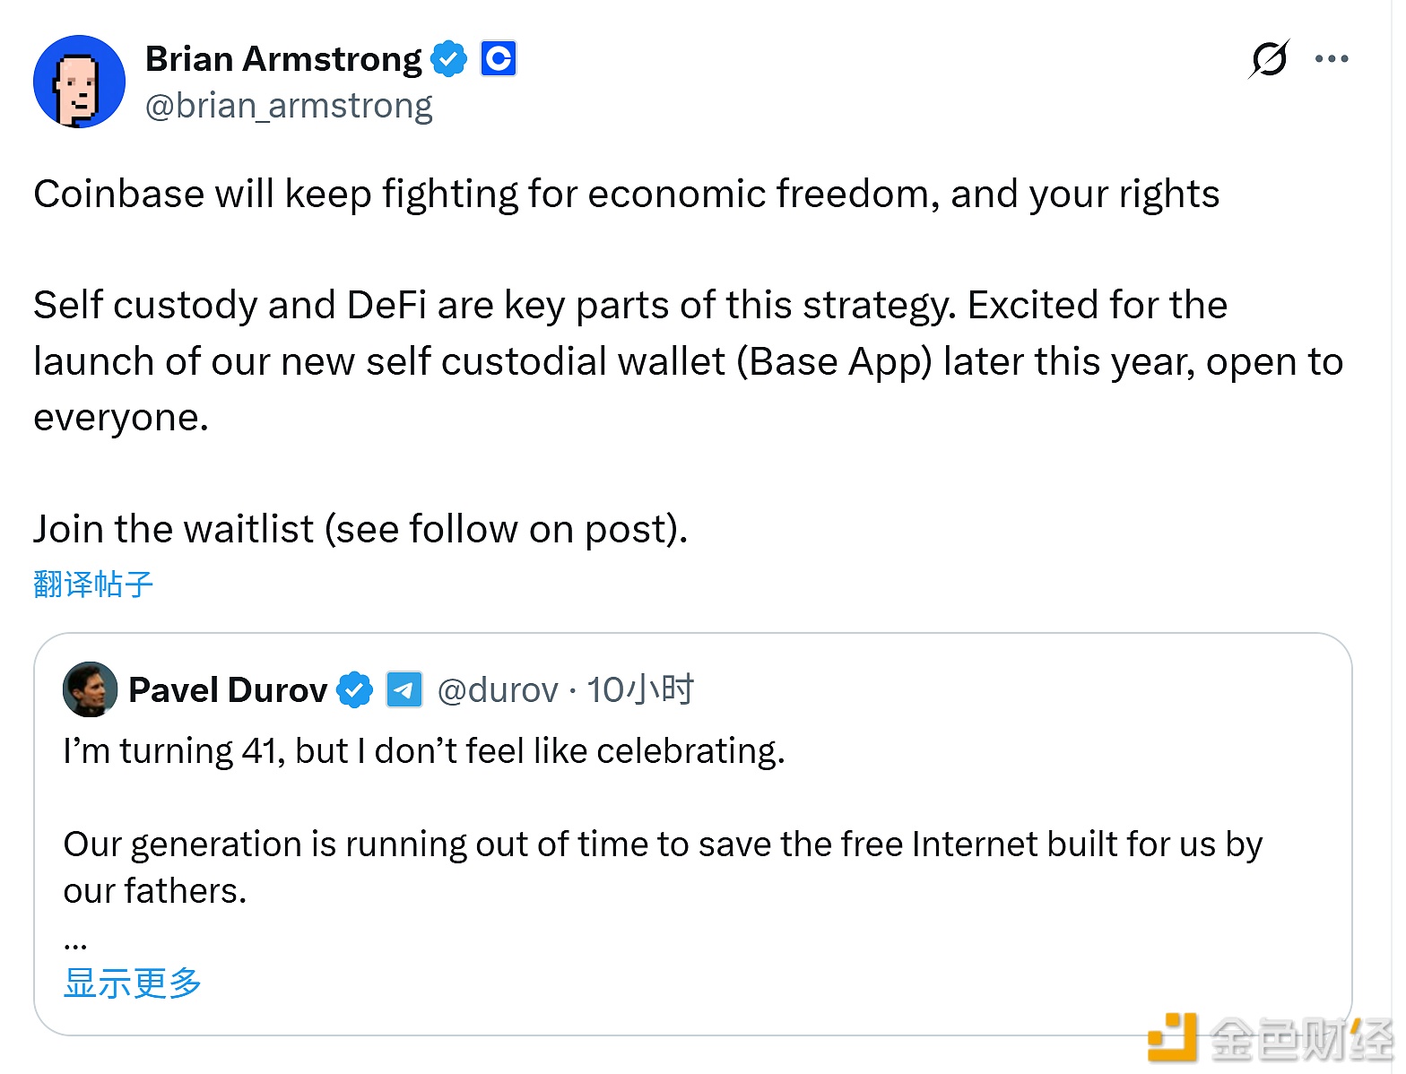Click the "I'm turning 41" quoted line
Image resolution: width=1406 pixels, height=1074 pixels.
point(423,751)
